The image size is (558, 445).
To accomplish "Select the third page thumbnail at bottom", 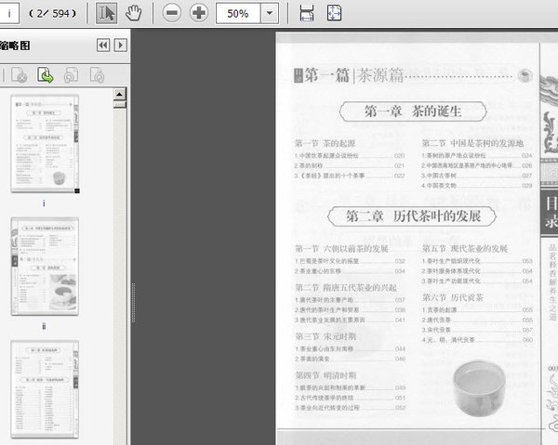I will (x=44, y=390).
